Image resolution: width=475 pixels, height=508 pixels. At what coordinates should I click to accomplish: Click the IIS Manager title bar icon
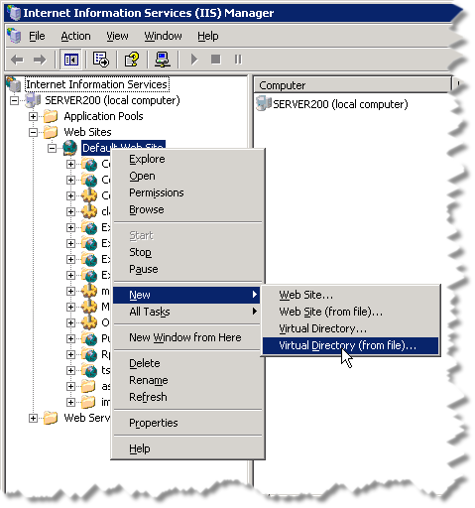point(14,13)
